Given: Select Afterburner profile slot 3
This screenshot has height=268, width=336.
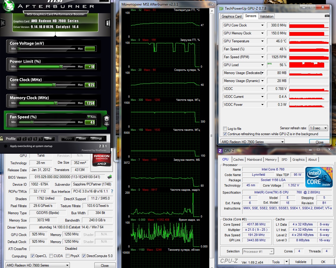Looking at the screenshot, I should (30, 139).
